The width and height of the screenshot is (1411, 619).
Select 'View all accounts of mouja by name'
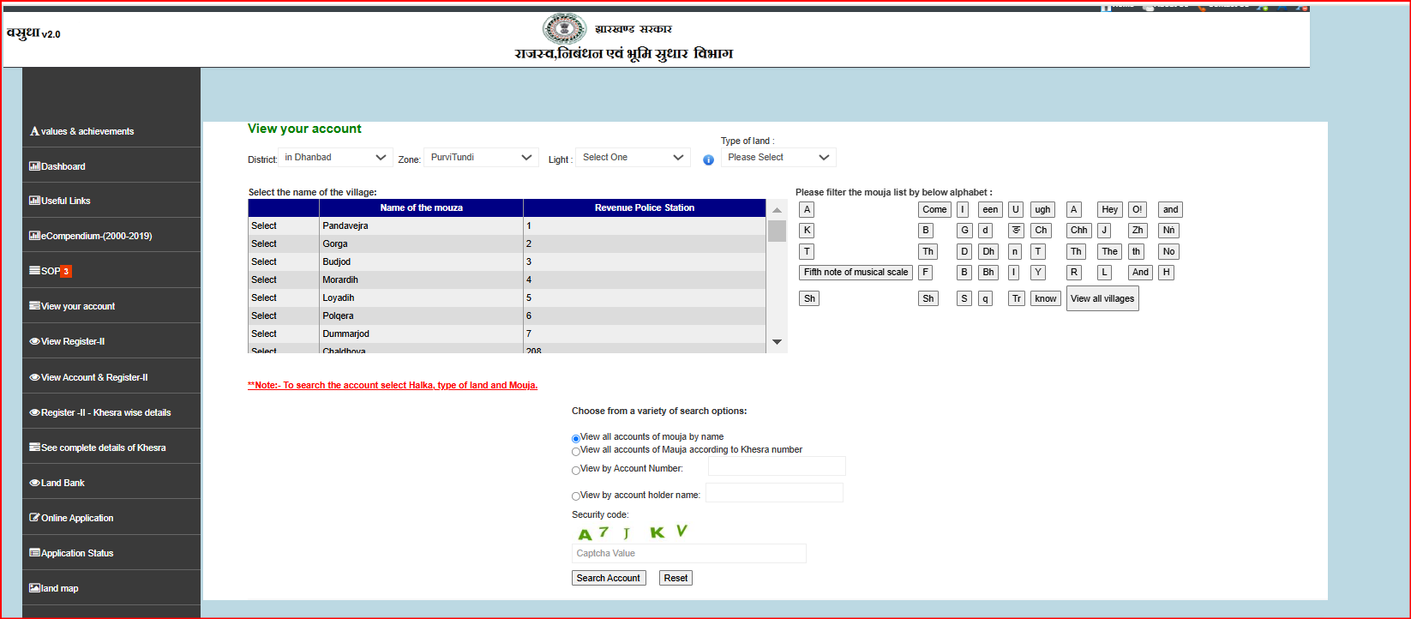tap(576, 438)
